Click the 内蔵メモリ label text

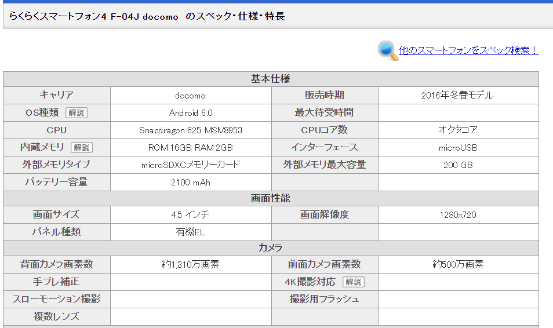(x=42, y=147)
